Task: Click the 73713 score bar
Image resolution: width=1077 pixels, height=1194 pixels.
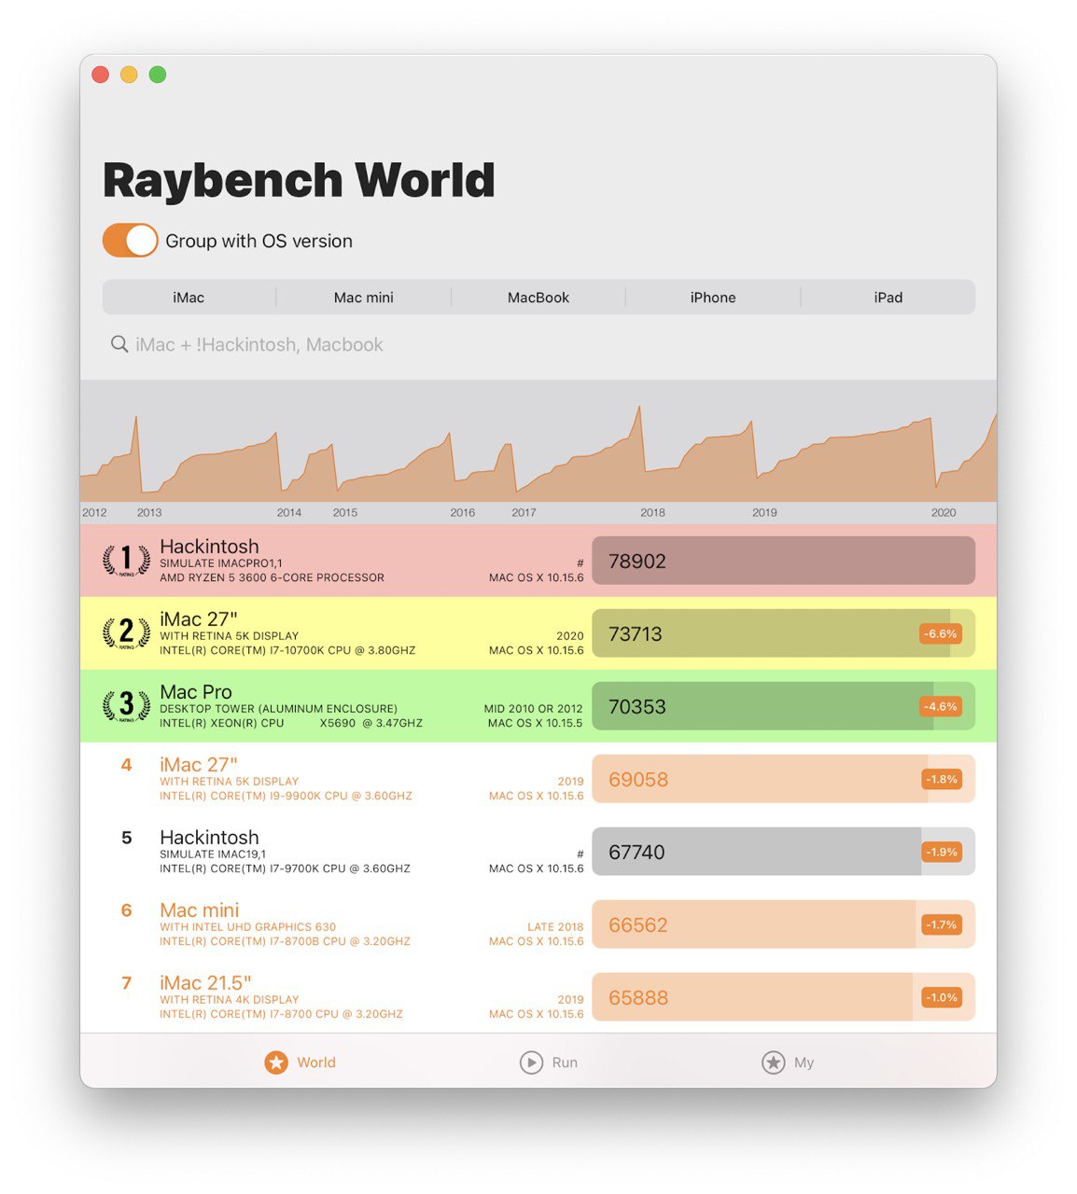Action: [784, 633]
